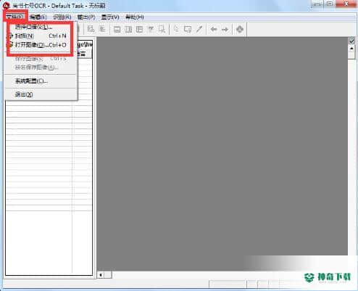Click the diamond-shaped icon ending the toolbar

240,29
